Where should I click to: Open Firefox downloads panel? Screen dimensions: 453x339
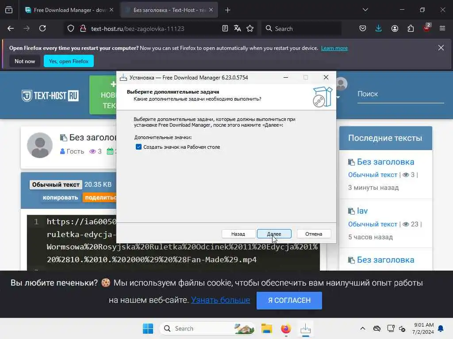379,29
